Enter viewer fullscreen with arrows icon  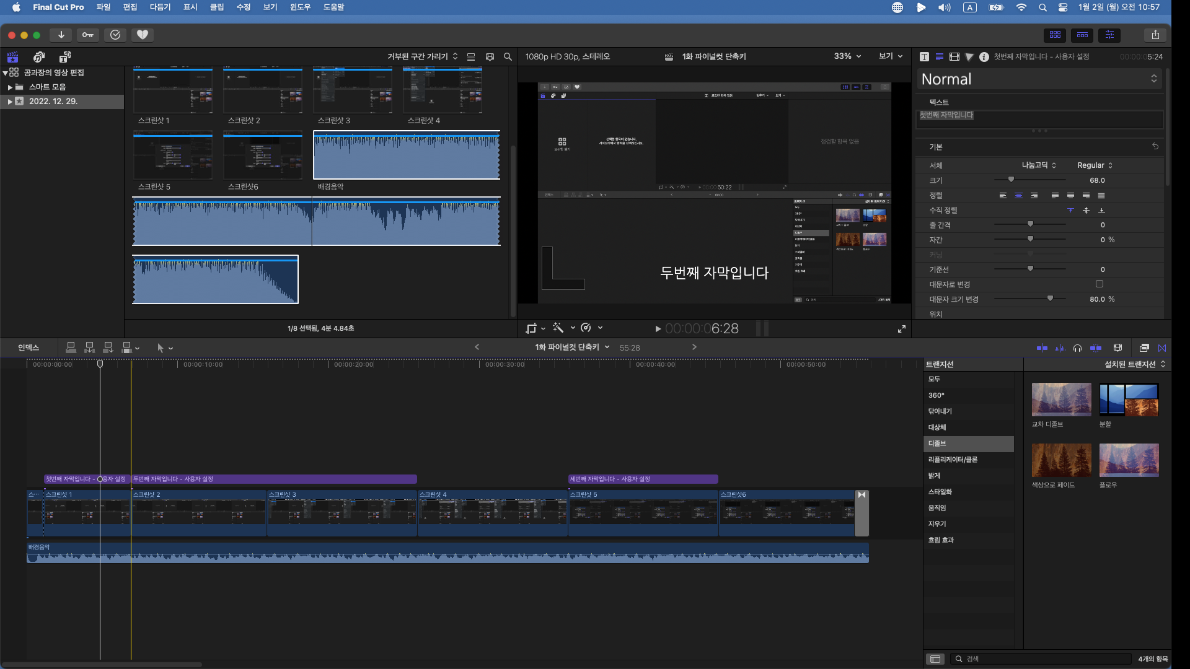[902, 329]
